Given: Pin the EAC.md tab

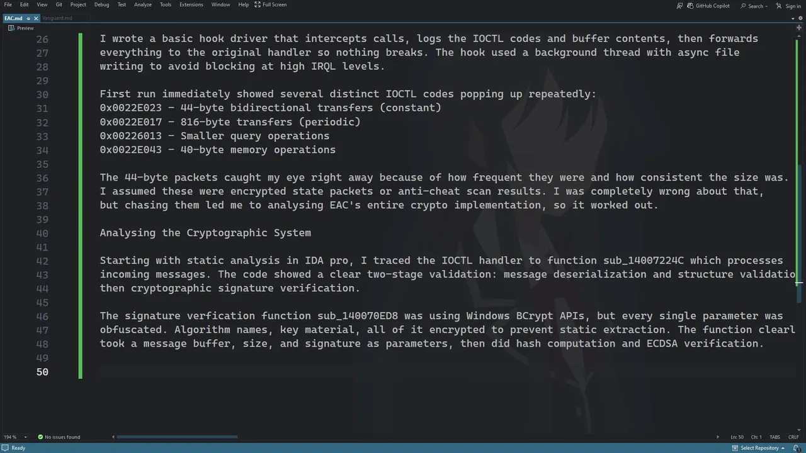Looking at the screenshot, I should coord(28,18).
